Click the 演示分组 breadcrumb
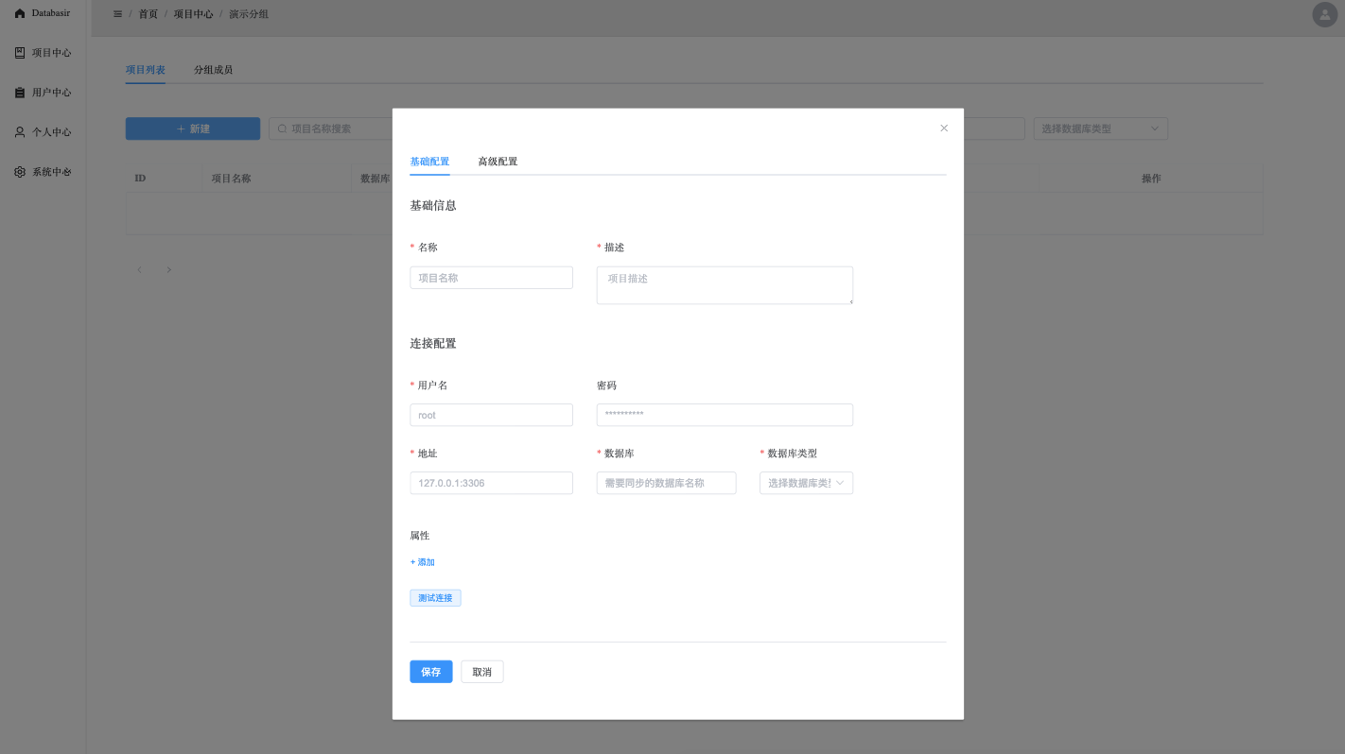 [x=249, y=14]
